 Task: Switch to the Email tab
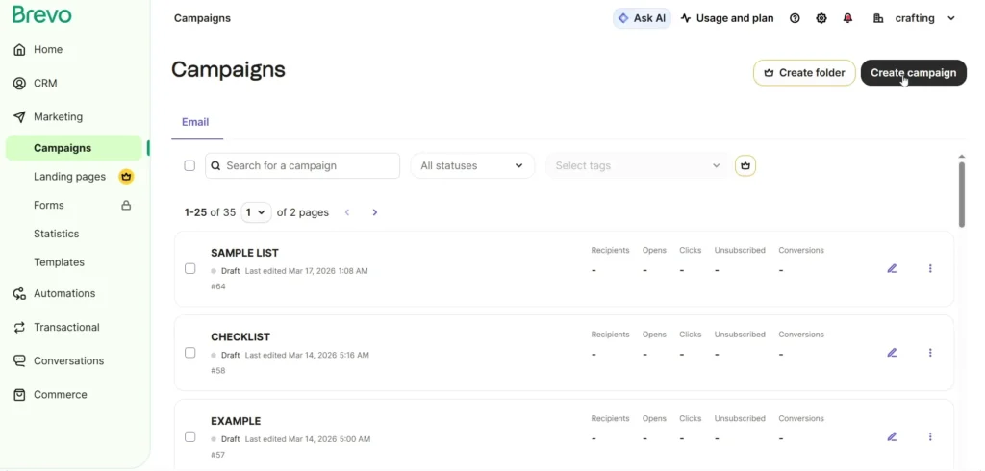pyautogui.click(x=195, y=122)
